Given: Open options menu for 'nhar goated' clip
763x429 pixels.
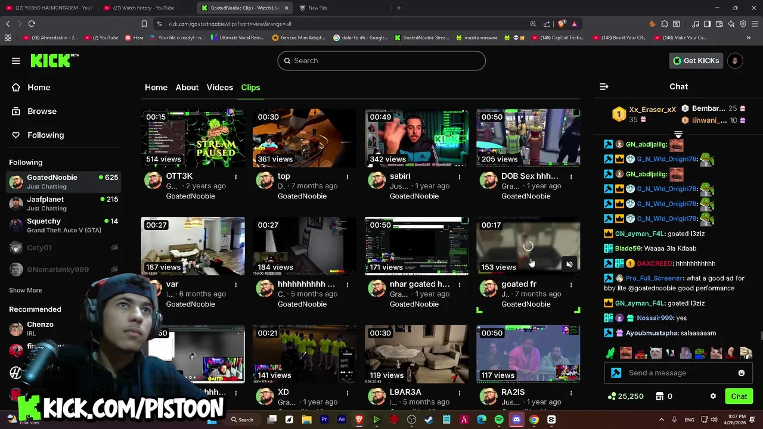Looking at the screenshot, I should 459,285.
